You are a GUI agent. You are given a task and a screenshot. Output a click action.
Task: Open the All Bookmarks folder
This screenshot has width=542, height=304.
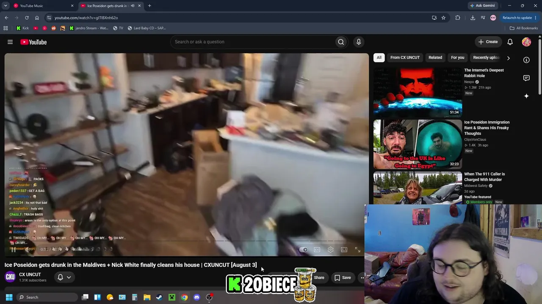pos(524,28)
